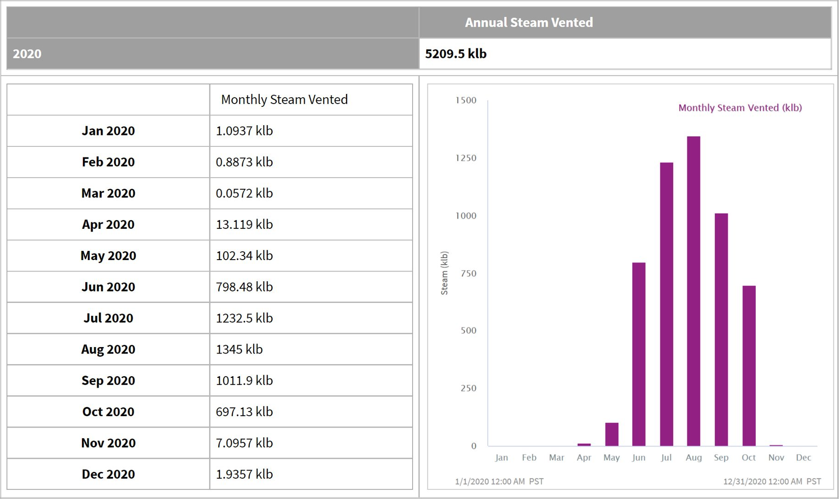Click the 5209.5 klb annual total

[x=455, y=53]
